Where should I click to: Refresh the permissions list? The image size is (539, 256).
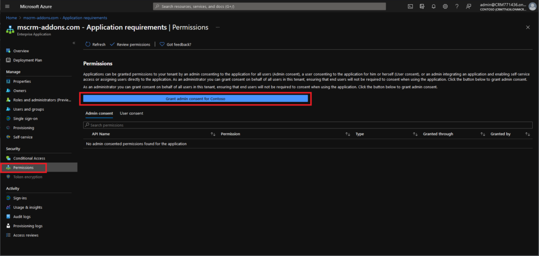(x=95, y=45)
